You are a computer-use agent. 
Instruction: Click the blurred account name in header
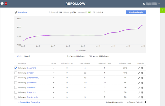pyautogui.click(x=152, y=4)
